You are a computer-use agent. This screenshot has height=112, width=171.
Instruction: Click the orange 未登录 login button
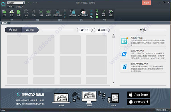tap(146, 3)
